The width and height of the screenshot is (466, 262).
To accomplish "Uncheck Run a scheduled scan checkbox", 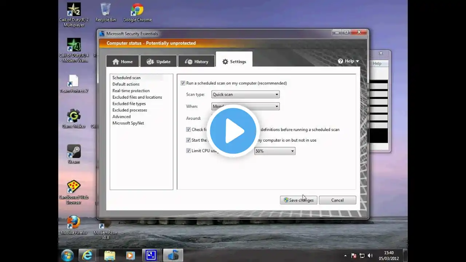I will point(183,83).
